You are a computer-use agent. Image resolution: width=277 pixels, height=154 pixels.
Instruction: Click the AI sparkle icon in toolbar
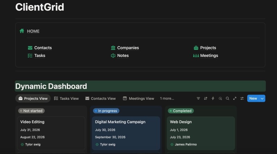point(220,98)
